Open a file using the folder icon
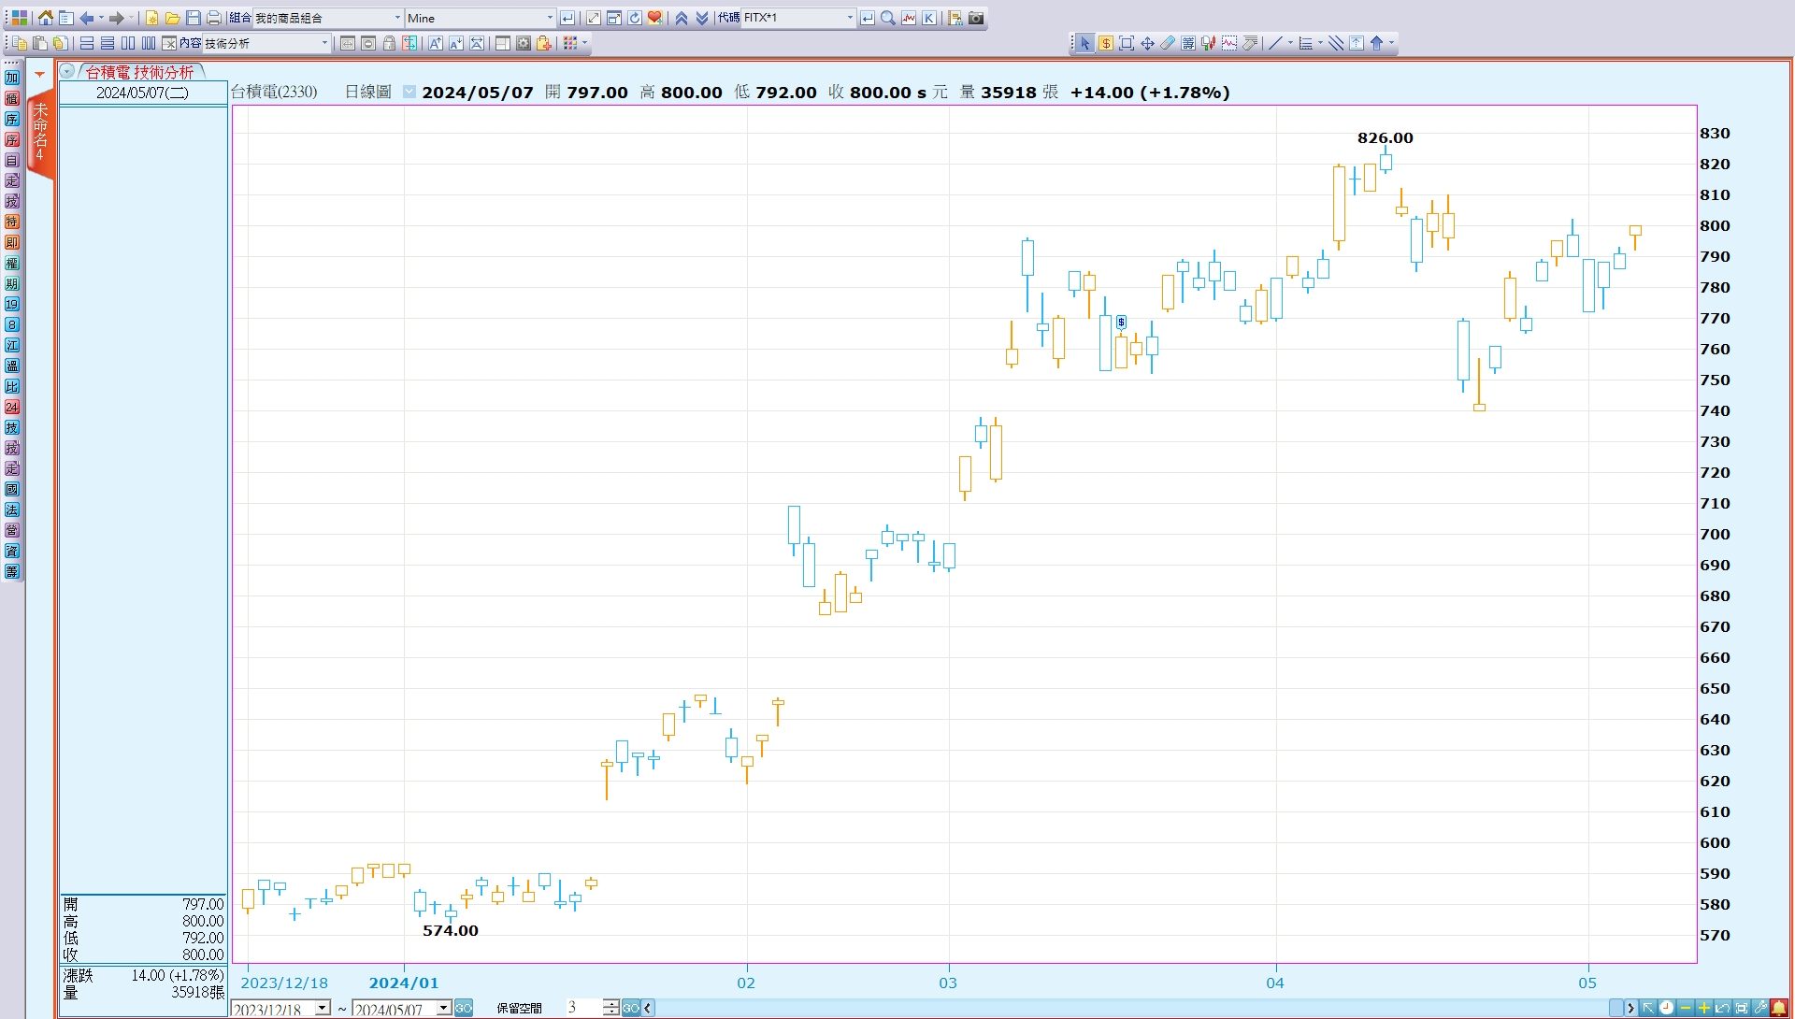 coord(172,18)
